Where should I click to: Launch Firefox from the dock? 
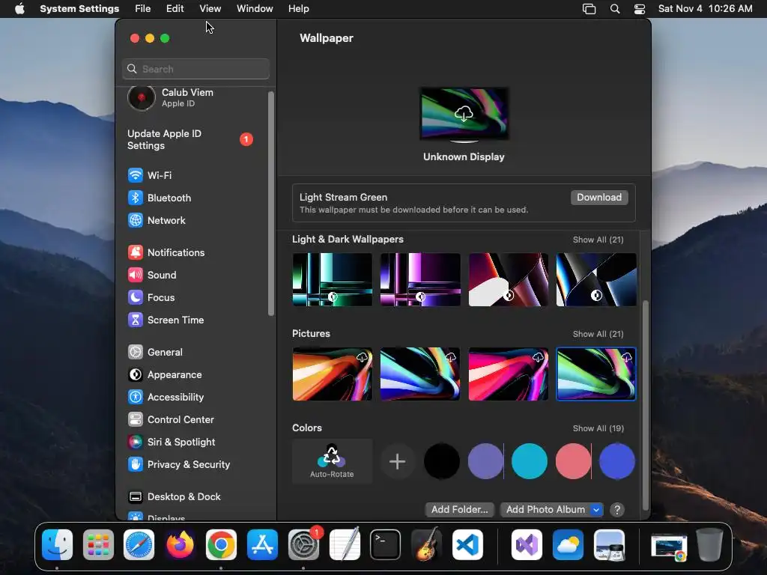(x=180, y=544)
